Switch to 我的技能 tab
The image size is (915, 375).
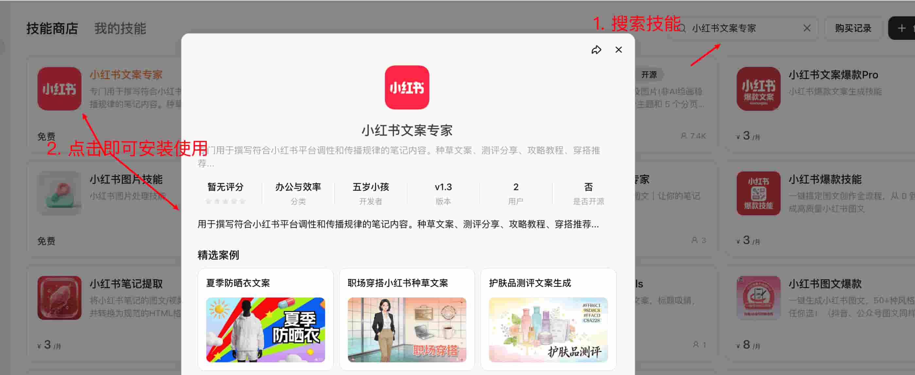(120, 28)
